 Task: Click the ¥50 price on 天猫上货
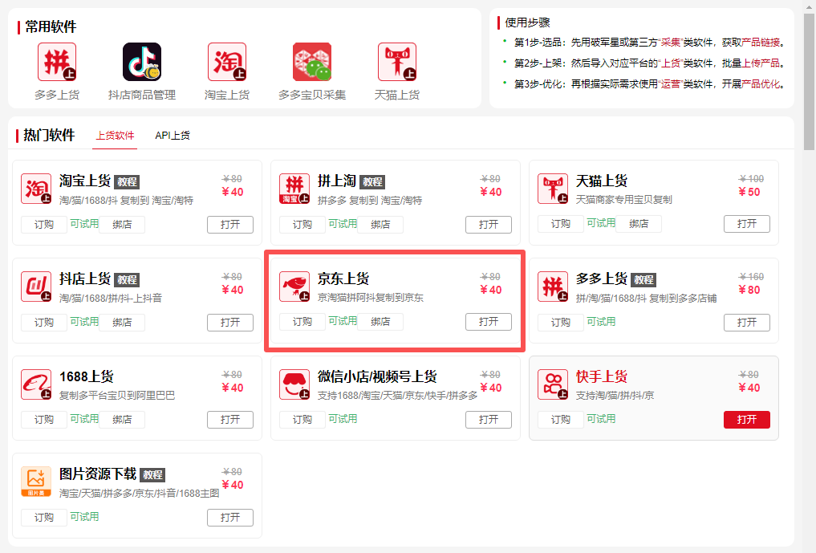pos(749,192)
